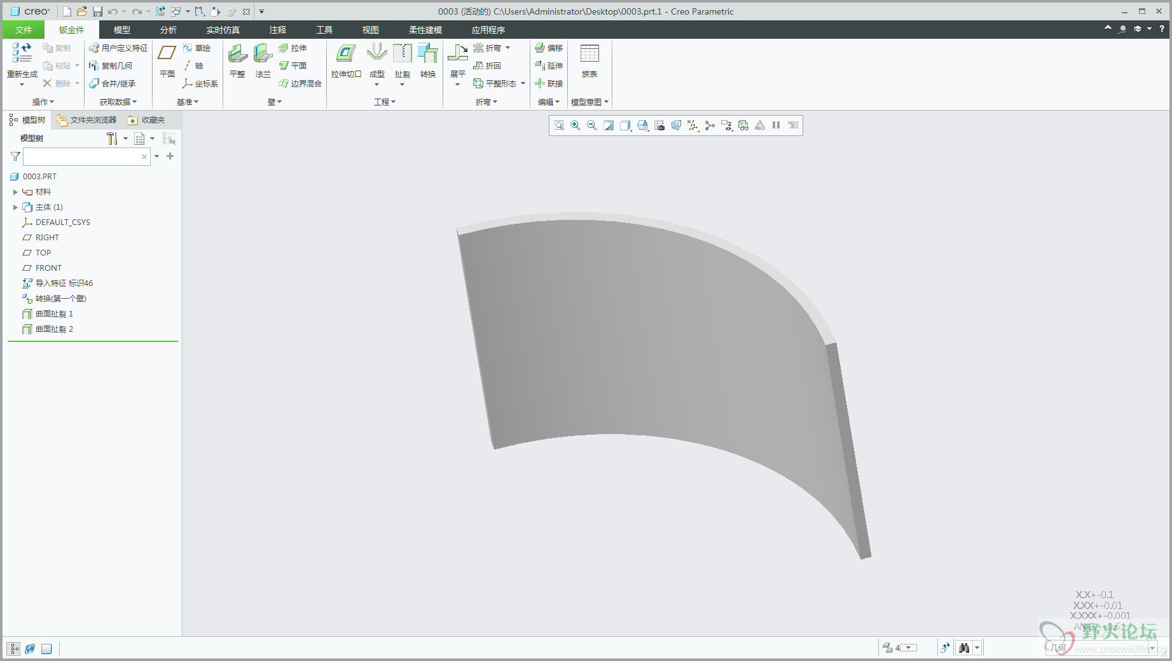This screenshot has width=1172, height=661.
Task: Click the Extend (延伸) button
Action: (549, 66)
